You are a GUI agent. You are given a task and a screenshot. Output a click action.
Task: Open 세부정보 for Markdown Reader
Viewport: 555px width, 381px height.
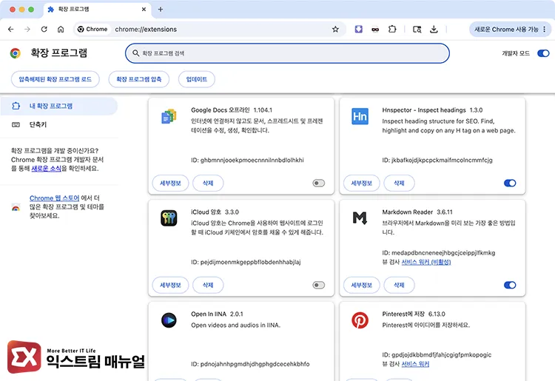click(x=361, y=285)
